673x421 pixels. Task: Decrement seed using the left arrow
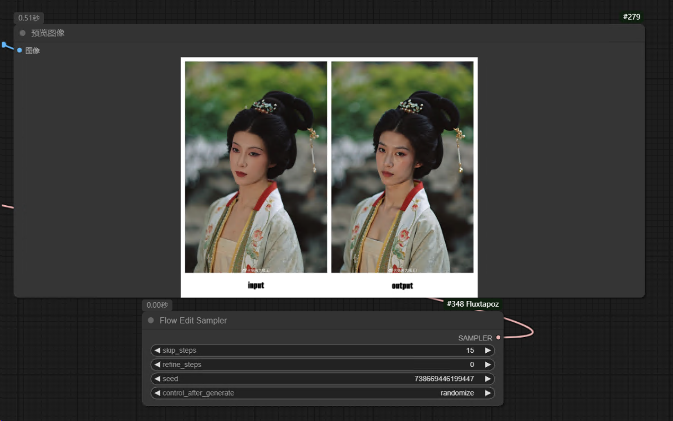(157, 379)
